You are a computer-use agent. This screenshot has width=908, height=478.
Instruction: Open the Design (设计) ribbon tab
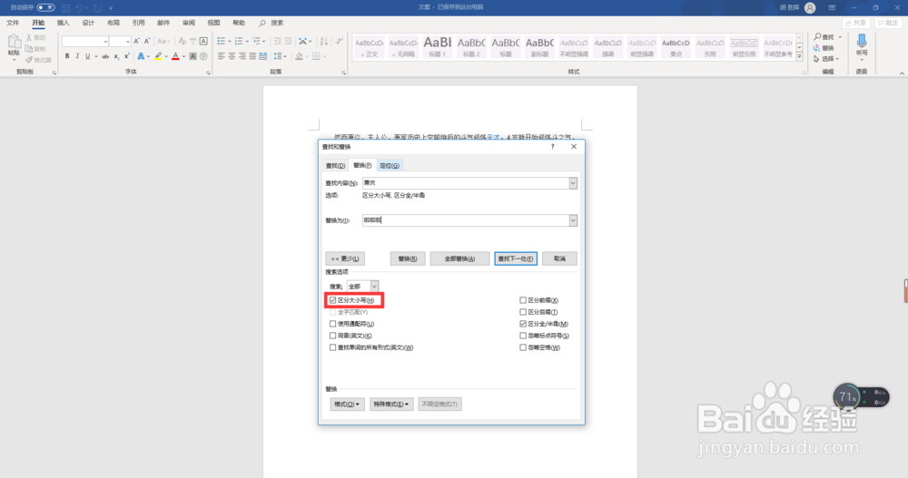point(88,23)
